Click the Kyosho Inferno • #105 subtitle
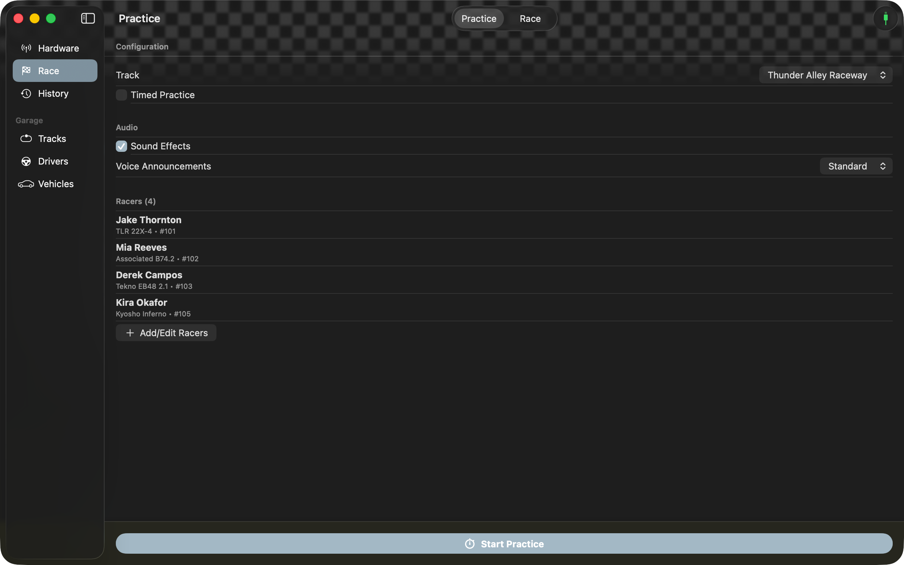The width and height of the screenshot is (904, 565). tap(153, 314)
